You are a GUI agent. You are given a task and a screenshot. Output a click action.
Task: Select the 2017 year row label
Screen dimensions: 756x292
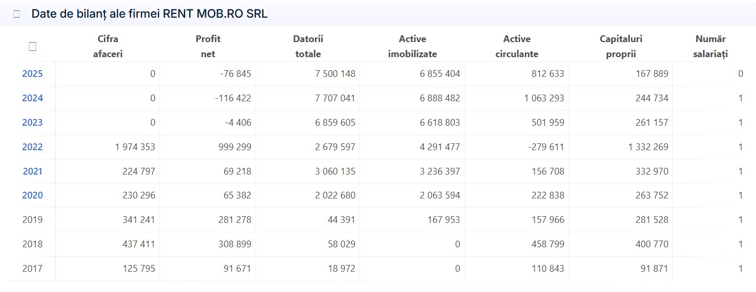(x=32, y=269)
